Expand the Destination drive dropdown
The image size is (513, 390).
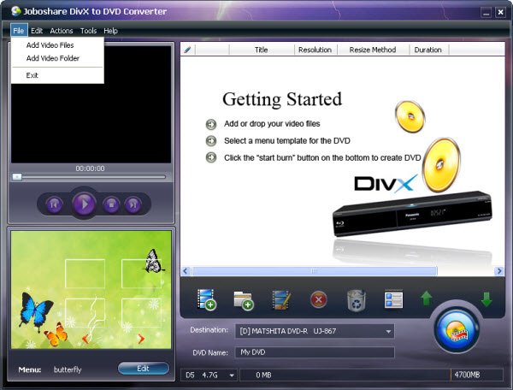click(388, 332)
